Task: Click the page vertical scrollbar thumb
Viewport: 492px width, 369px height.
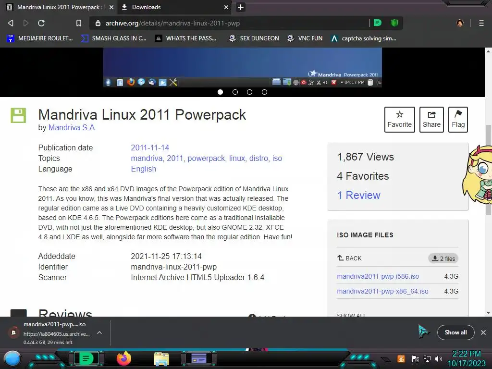Action: pos(488,170)
